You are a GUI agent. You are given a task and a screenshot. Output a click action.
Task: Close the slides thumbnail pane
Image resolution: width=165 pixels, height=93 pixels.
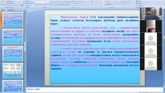(25, 10)
